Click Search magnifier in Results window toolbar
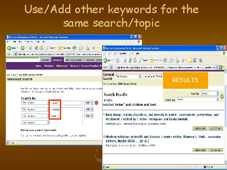Image resolution: width=227 pixels, height=170 pixels. pyautogui.click(x=140, y=60)
